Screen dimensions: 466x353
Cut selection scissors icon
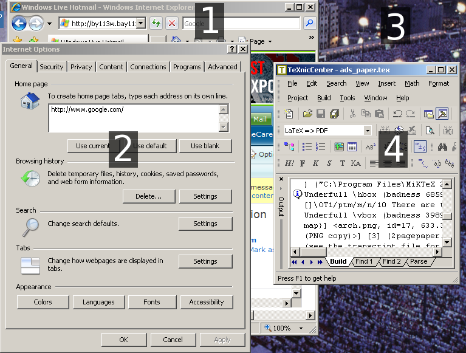coord(352,114)
